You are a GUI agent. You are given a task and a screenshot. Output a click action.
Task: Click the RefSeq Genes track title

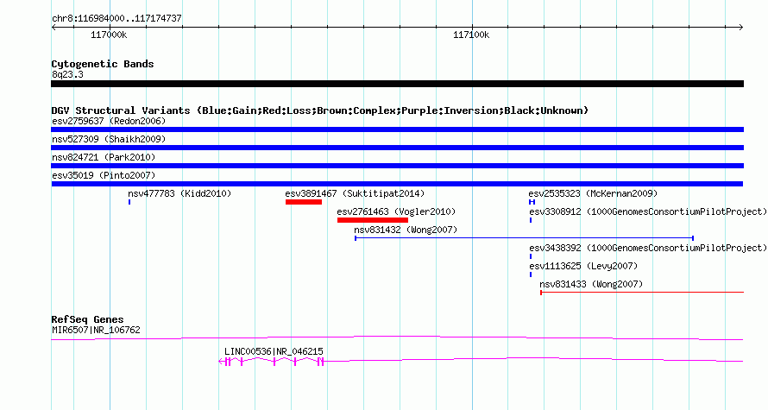pos(88,319)
